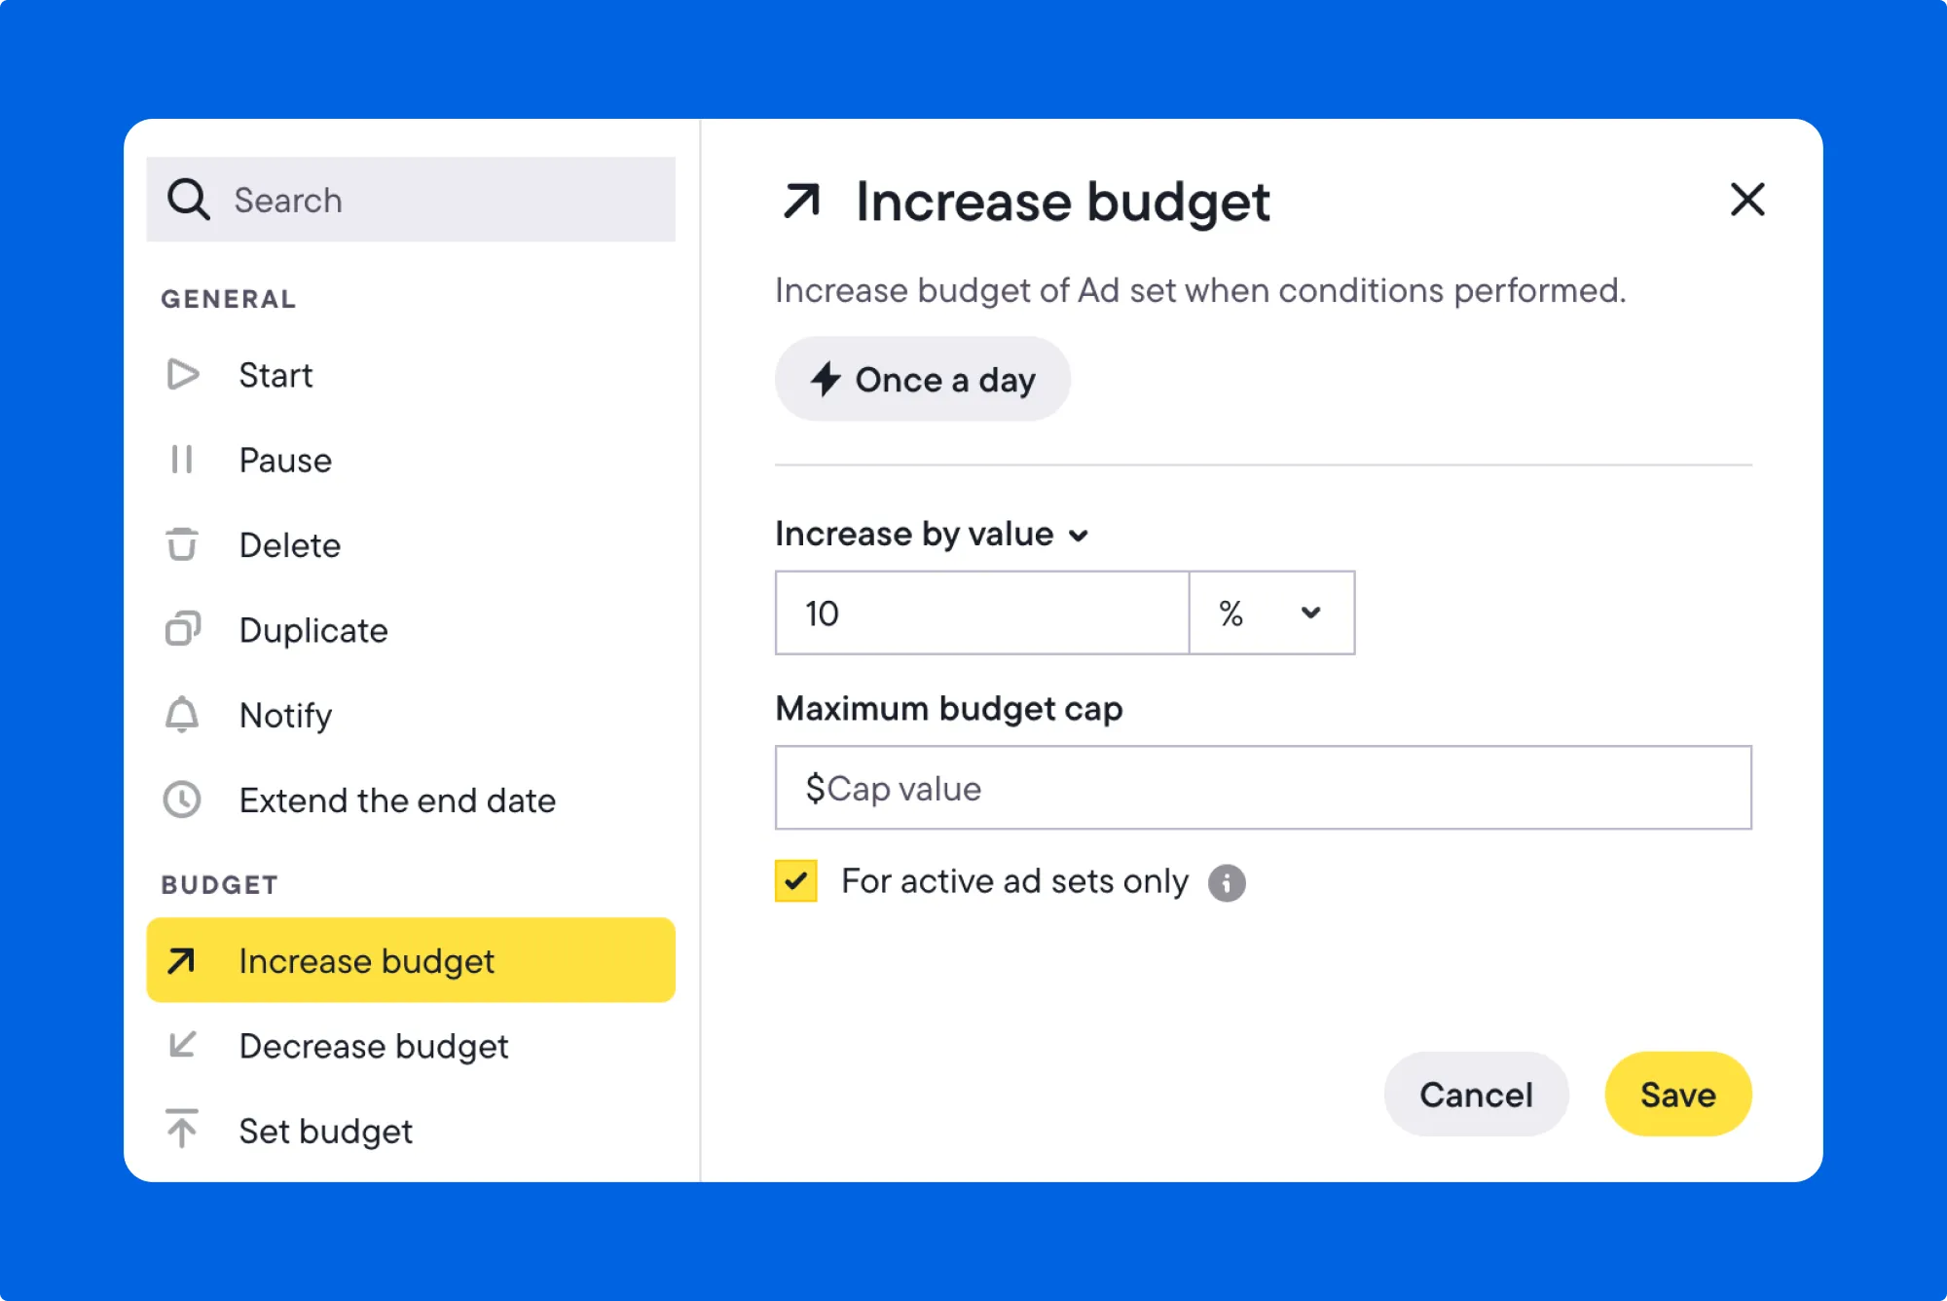
Task: Open the Once a day frequency selector
Action: (x=923, y=379)
